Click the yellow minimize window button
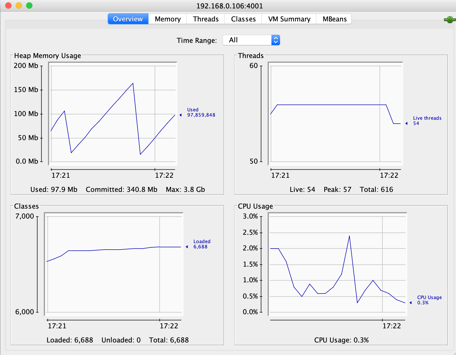 19,5
